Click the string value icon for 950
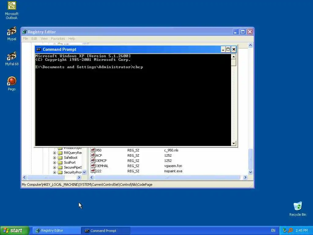313x235 pixels. tap(93, 150)
